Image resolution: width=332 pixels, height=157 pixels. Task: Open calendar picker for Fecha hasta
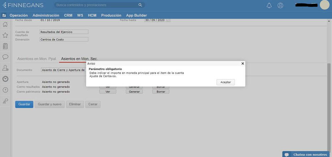168,20
